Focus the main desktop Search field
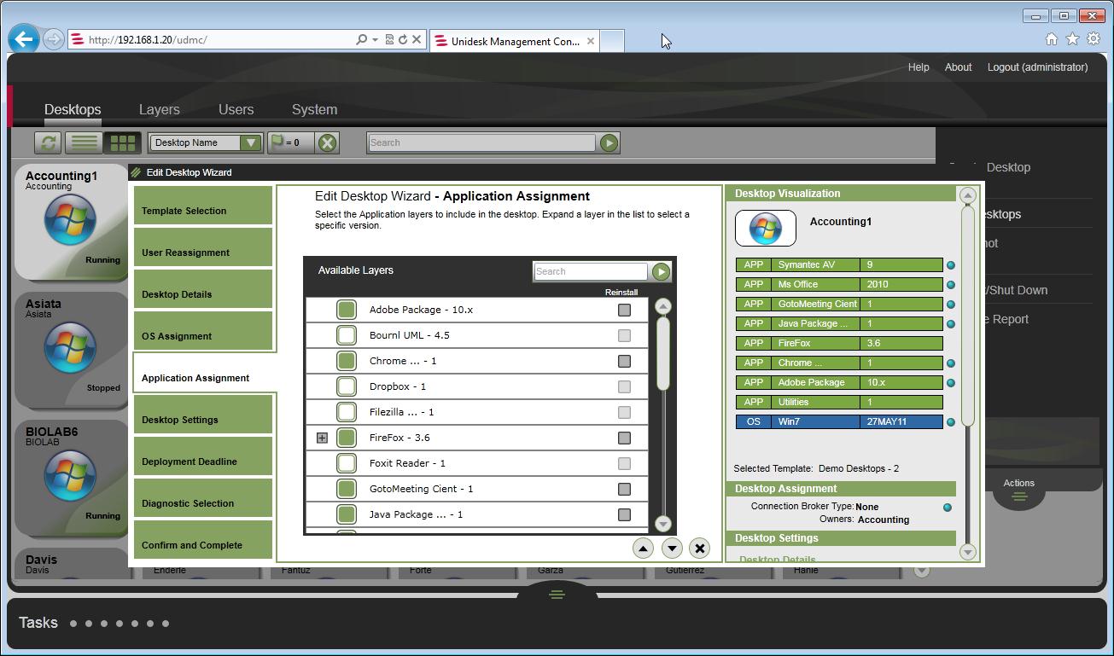The width and height of the screenshot is (1114, 656). [481, 142]
